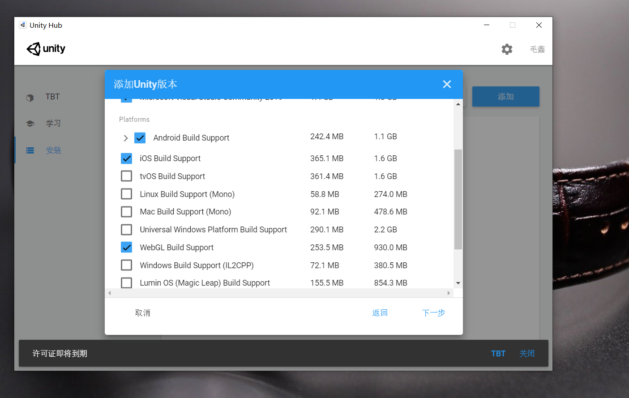Close the Unity Hub window
Image resolution: width=629 pixels, height=398 pixels.
pos(539,25)
